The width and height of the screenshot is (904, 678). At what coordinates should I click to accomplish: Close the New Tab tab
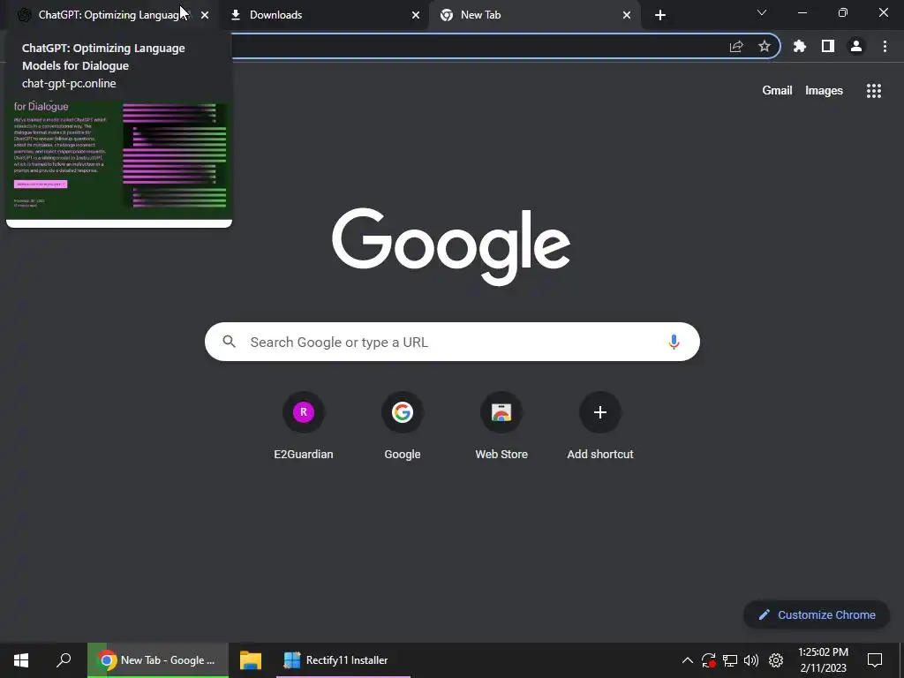627,15
